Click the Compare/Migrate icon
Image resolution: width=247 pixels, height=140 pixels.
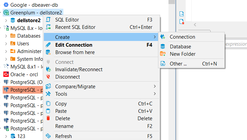click(48, 86)
